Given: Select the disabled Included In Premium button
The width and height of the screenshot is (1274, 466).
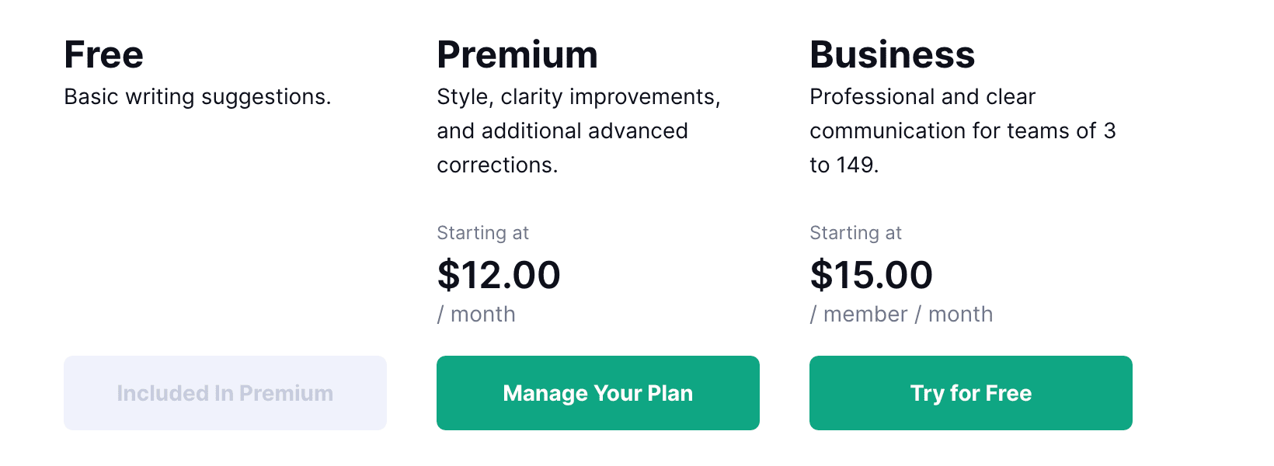Looking at the screenshot, I should pyautogui.click(x=225, y=393).
